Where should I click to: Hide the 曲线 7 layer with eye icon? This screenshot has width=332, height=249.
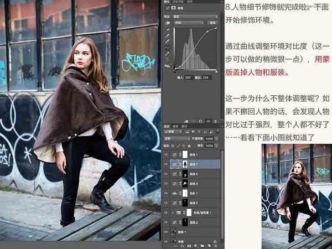(x=167, y=164)
